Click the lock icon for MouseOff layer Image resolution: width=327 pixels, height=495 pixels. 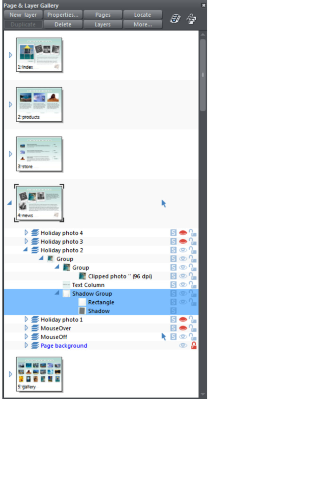(193, 337)
